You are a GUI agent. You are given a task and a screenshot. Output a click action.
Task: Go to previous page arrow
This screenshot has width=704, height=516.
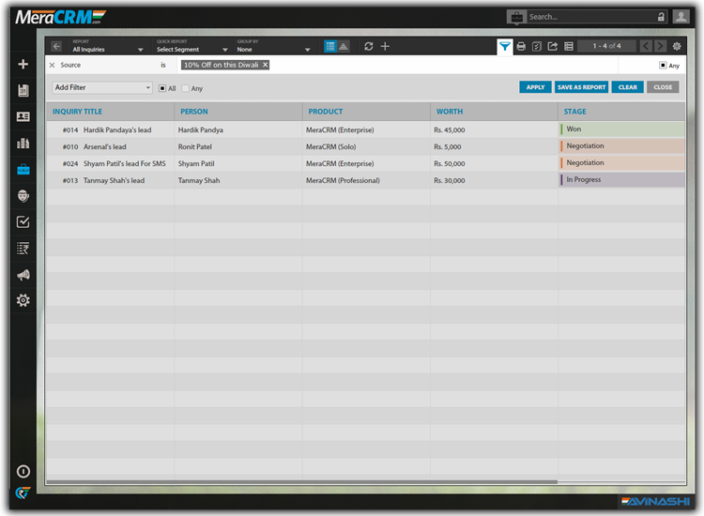click(x=646, y=46)
